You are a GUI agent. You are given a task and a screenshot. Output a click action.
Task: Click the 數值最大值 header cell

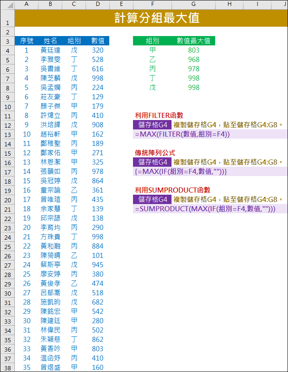[194, 41]
